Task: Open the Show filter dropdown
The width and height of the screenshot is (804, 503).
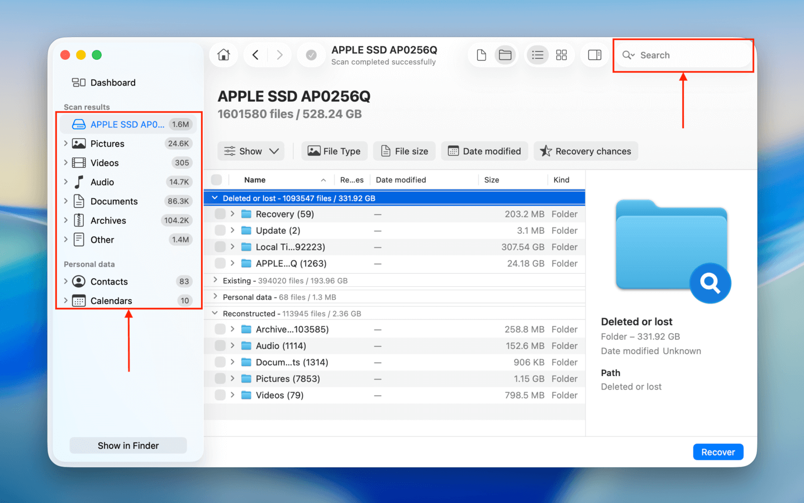Action: pyautogui.click(x=250, y=151)
